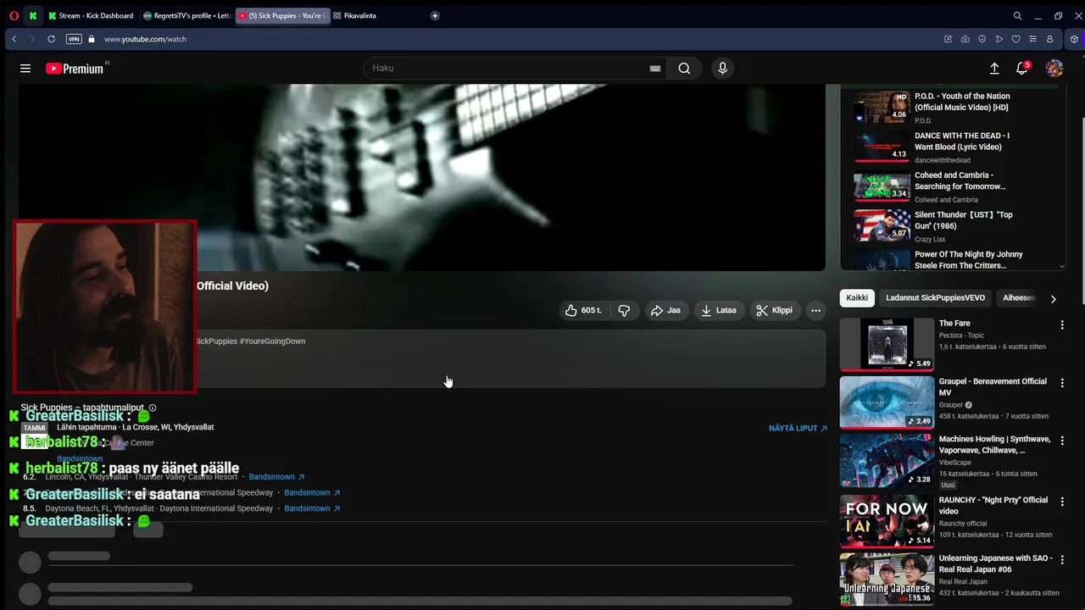Switch to RegrettiTV's profile Letterboxd tab
Image resolution: width=1085 pixels, height=610 pixels.
coord(186,15)
